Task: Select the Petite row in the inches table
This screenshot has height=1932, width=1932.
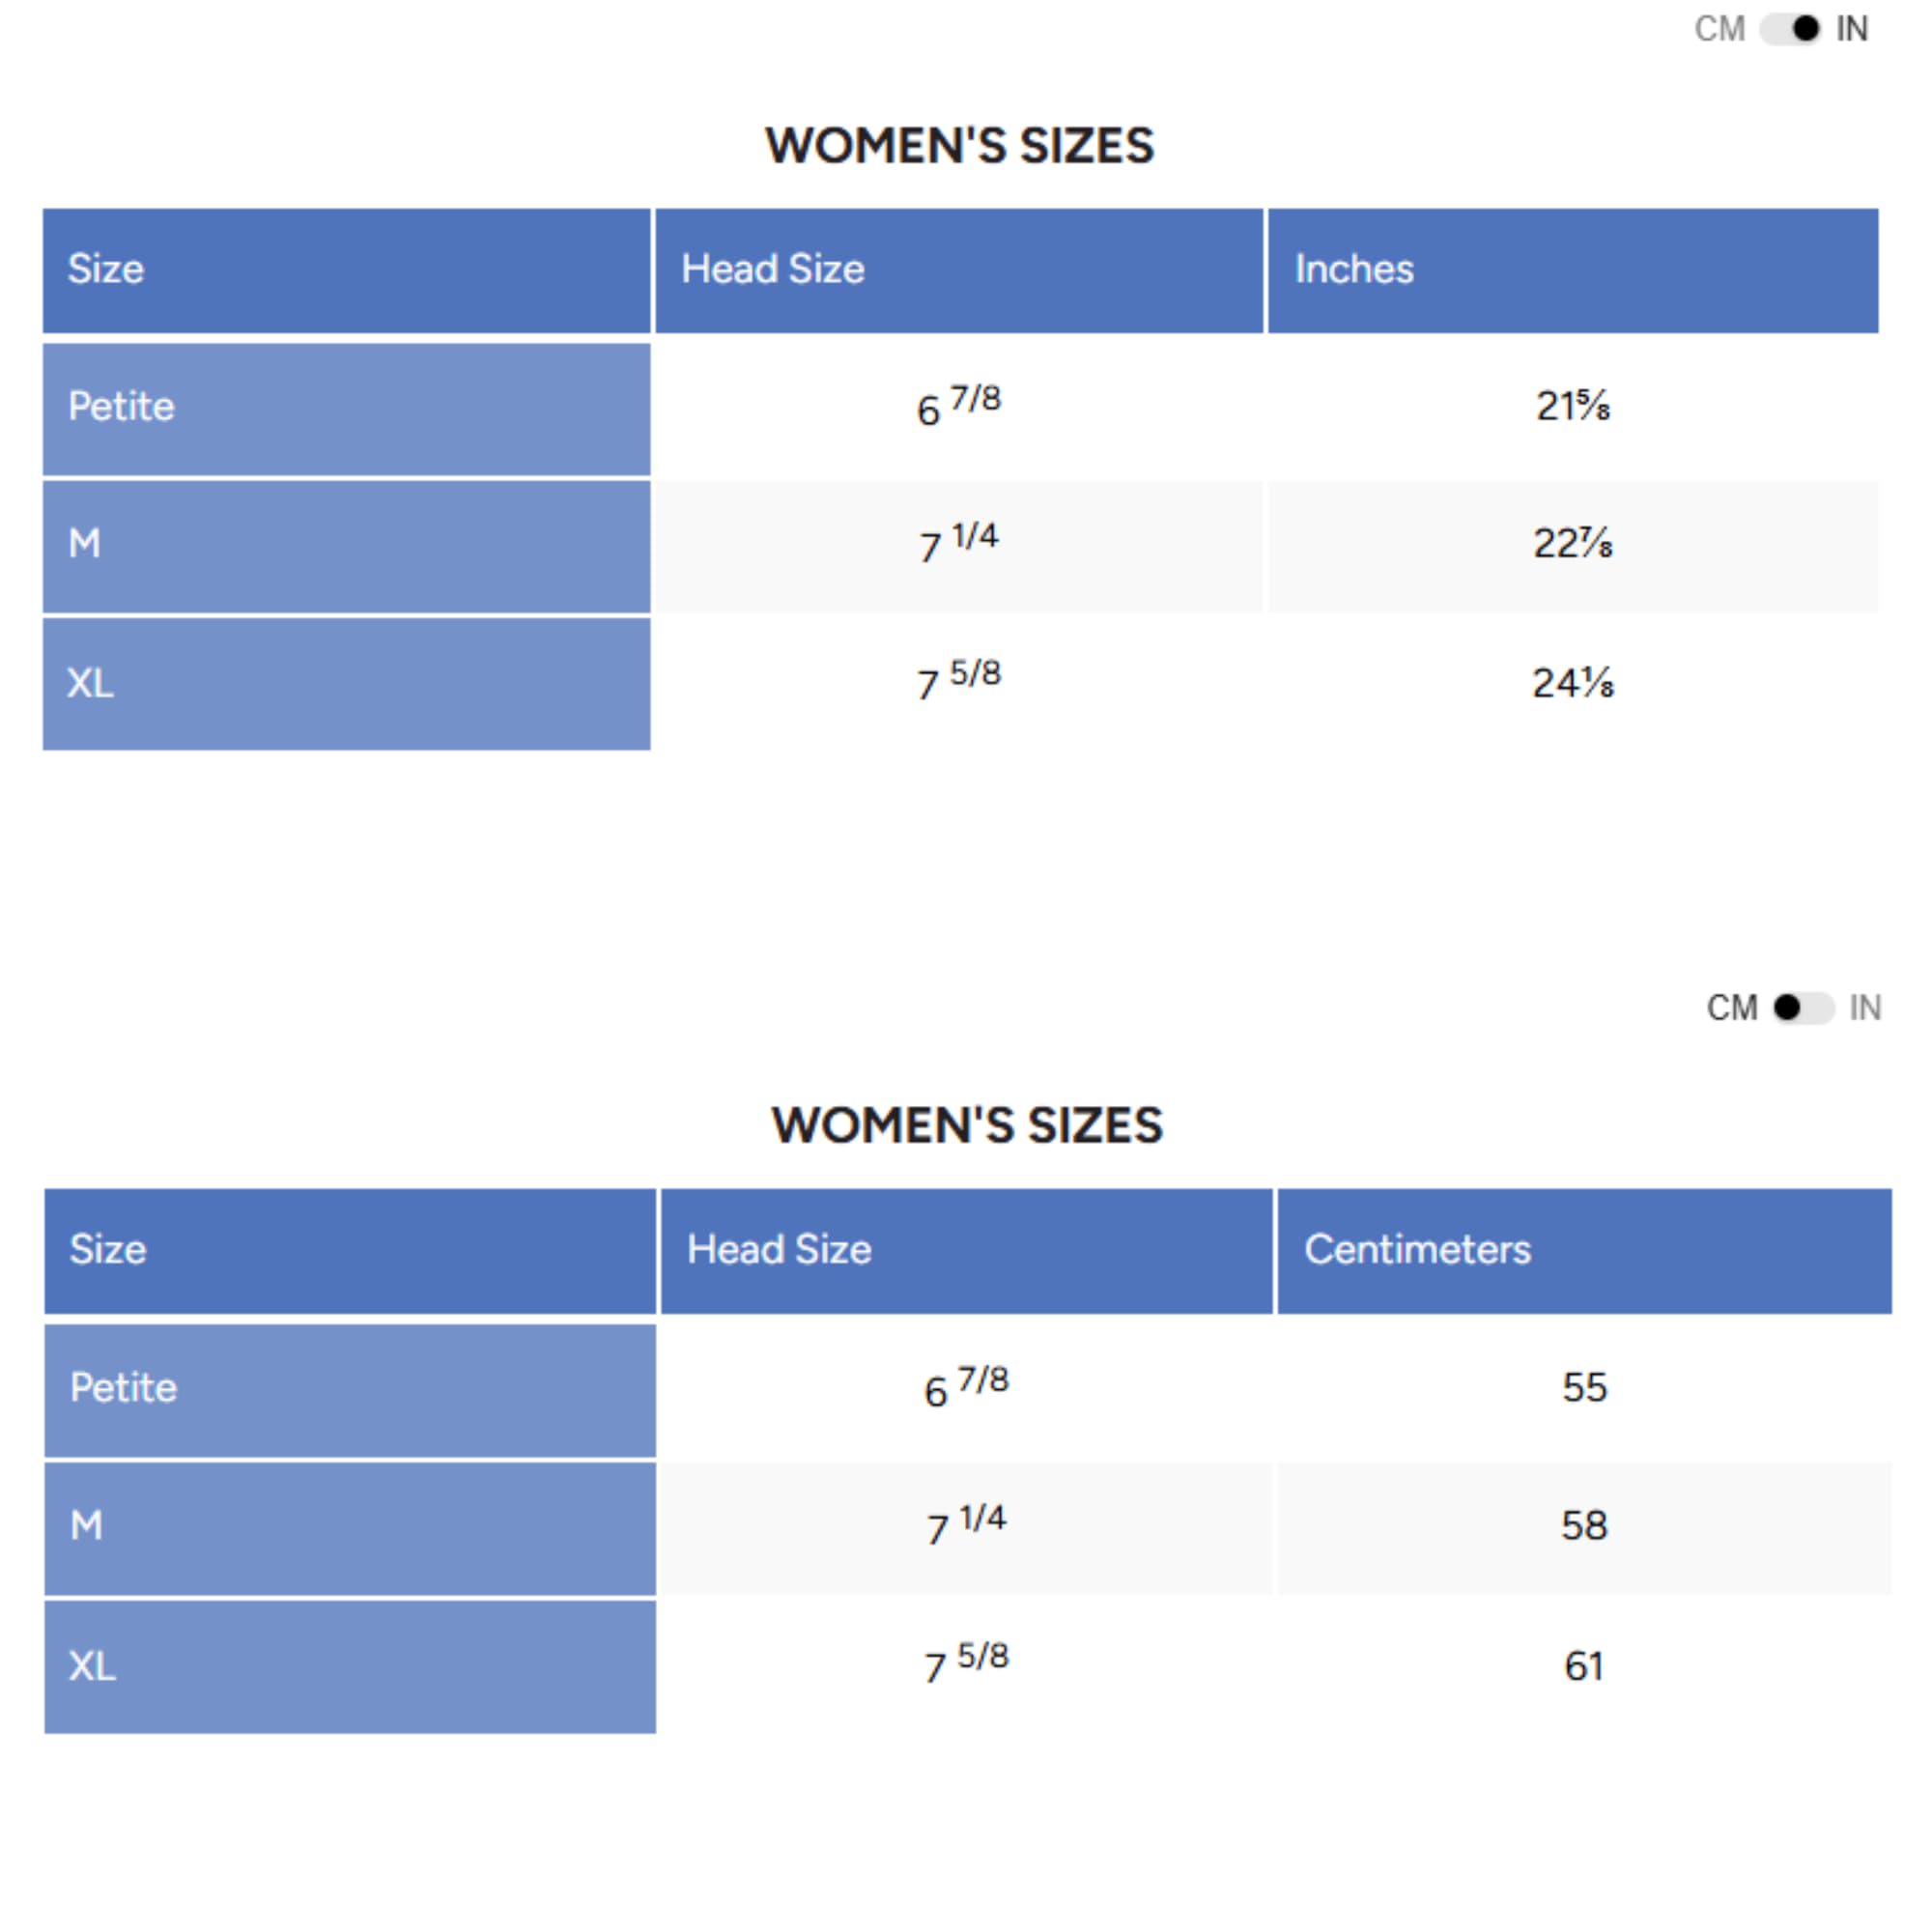Action: 346,408
